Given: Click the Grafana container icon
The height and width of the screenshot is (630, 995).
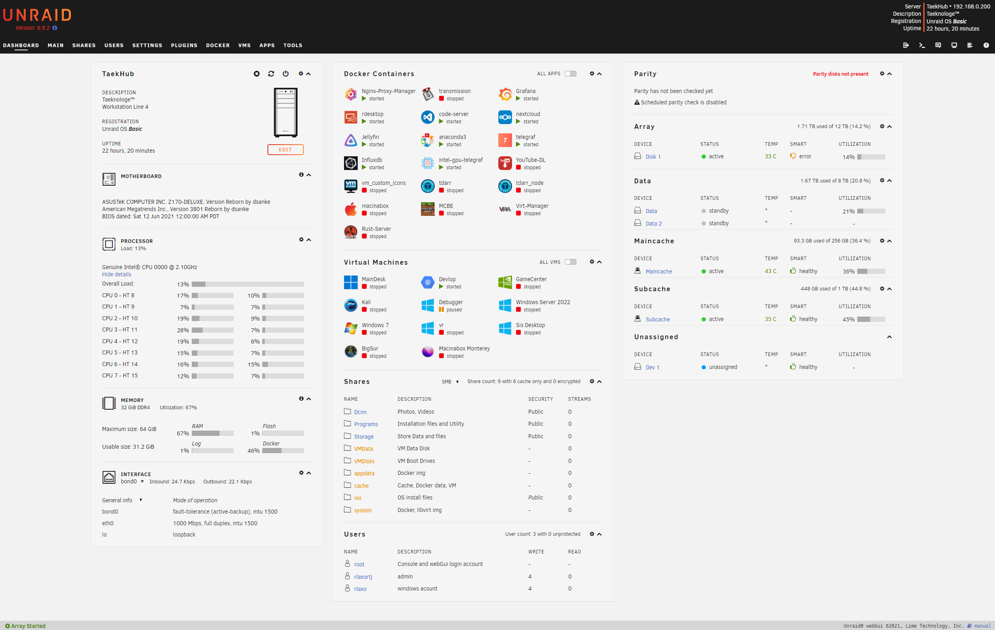Looking at the screenshot, I should click(x=504, y=95).
